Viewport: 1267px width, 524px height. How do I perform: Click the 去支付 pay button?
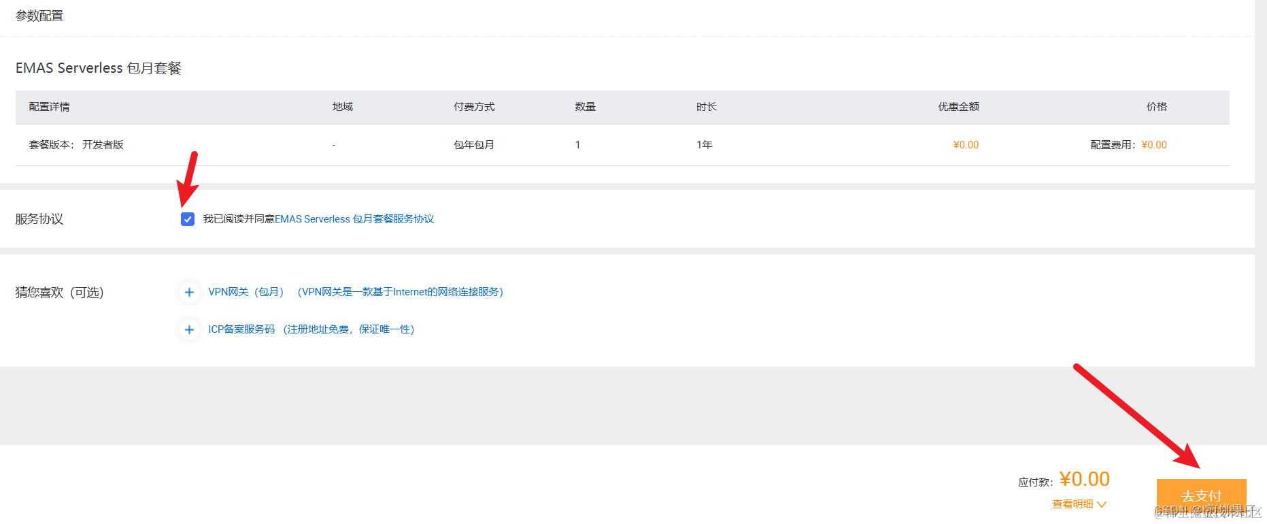[1201, 497]
